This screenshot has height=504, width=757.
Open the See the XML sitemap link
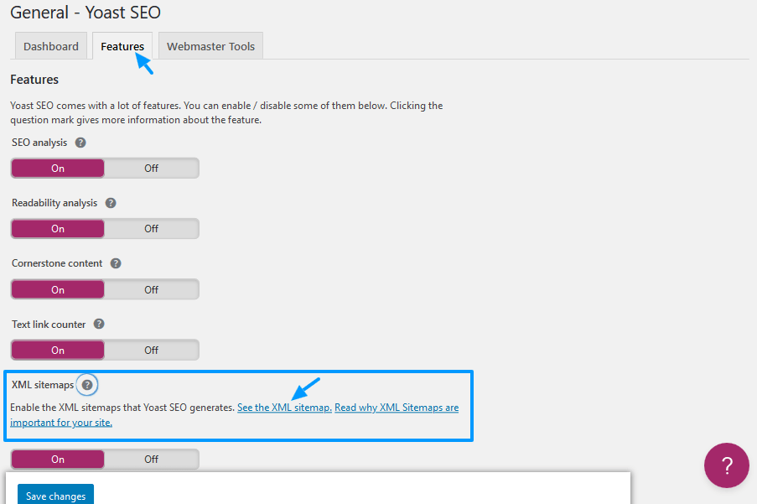tap(284, 408)
